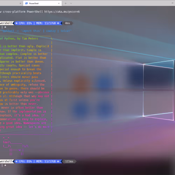Click the 115ms execution time badge
The width and height of the screenshot is (175, 175).
(x=69, y=161)
